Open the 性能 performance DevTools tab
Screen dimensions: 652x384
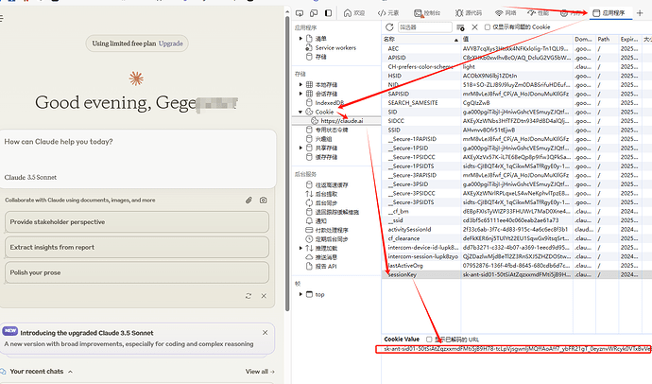[538, 13]
